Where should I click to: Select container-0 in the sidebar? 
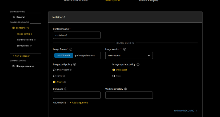coord(22,28)
